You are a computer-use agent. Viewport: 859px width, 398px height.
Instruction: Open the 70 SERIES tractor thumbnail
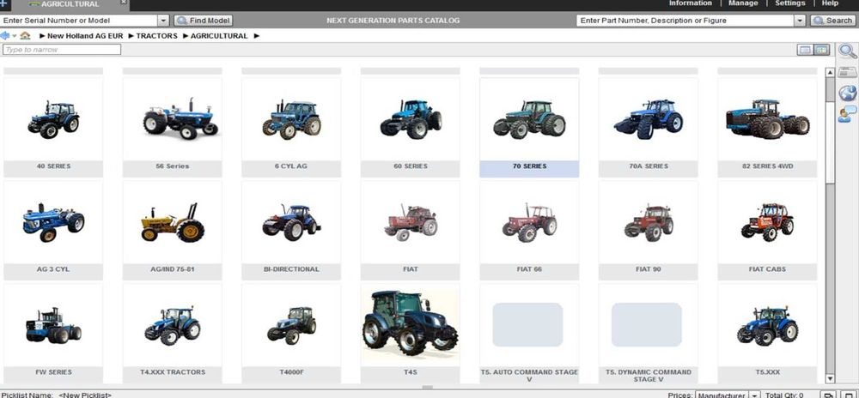(529, 120)
